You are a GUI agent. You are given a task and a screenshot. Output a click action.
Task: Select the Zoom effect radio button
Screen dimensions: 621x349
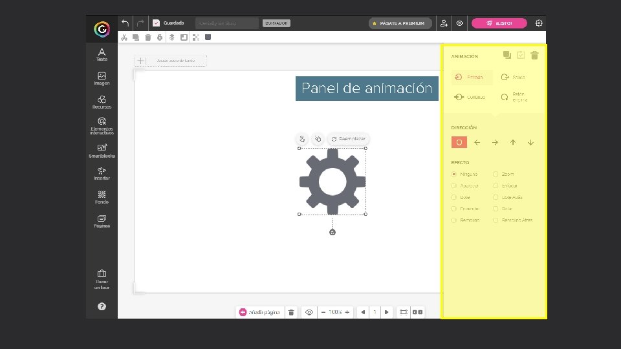(496, 174)
